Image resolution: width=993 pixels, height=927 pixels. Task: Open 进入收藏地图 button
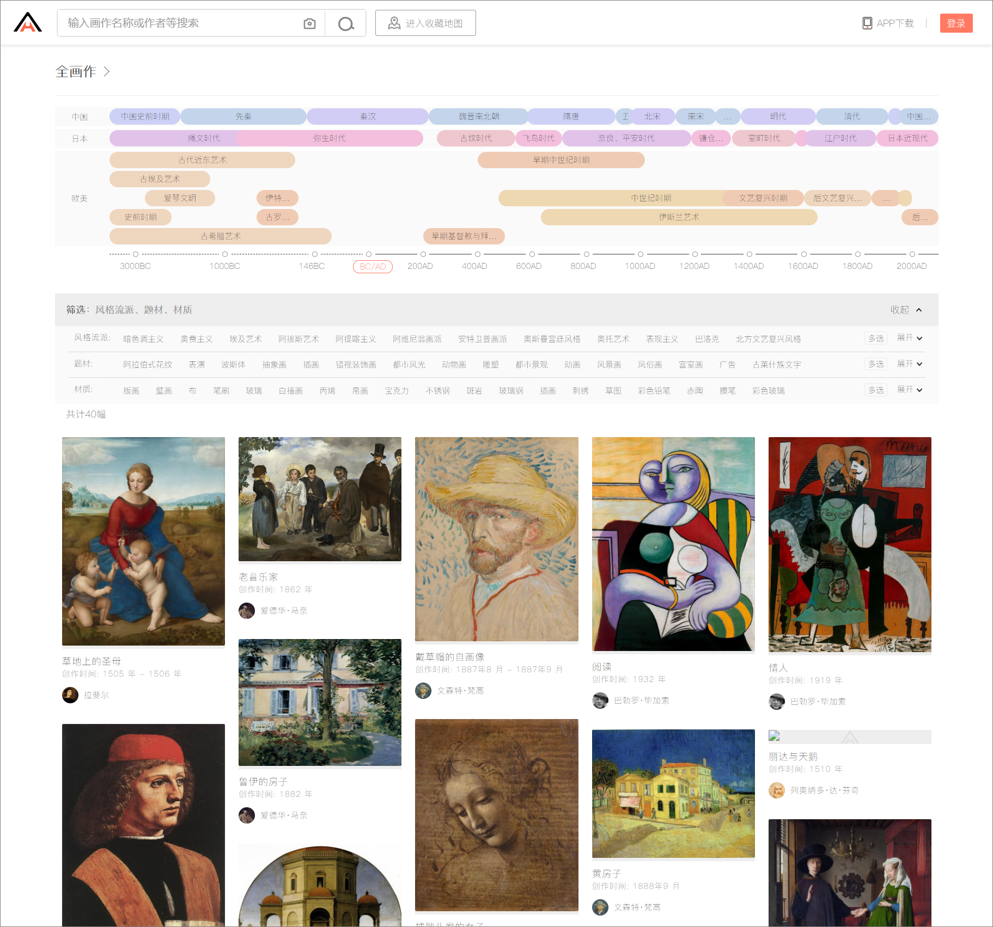[425, 23]
